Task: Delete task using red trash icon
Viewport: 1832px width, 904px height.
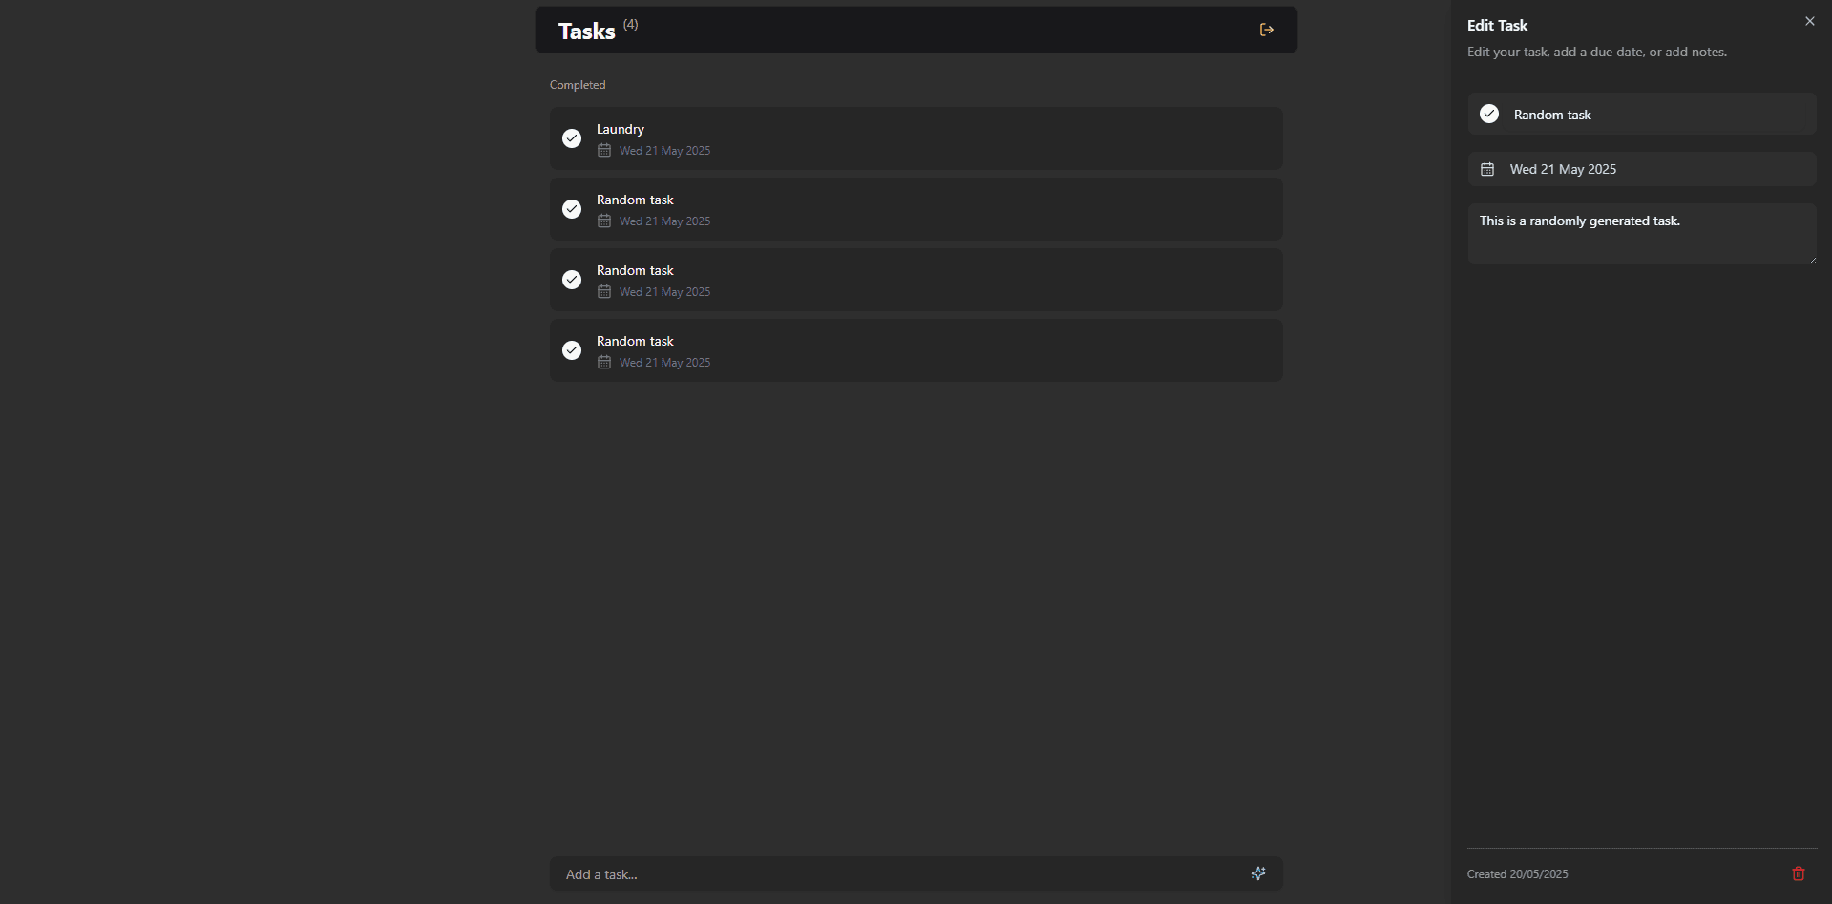Action: [x=1799, y=873]
